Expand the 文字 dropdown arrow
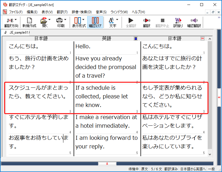The width and height of the screenshot is (222, 172). tap(117, 20)
